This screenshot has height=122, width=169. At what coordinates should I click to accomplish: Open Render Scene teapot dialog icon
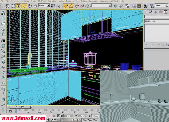pos(152,6)
